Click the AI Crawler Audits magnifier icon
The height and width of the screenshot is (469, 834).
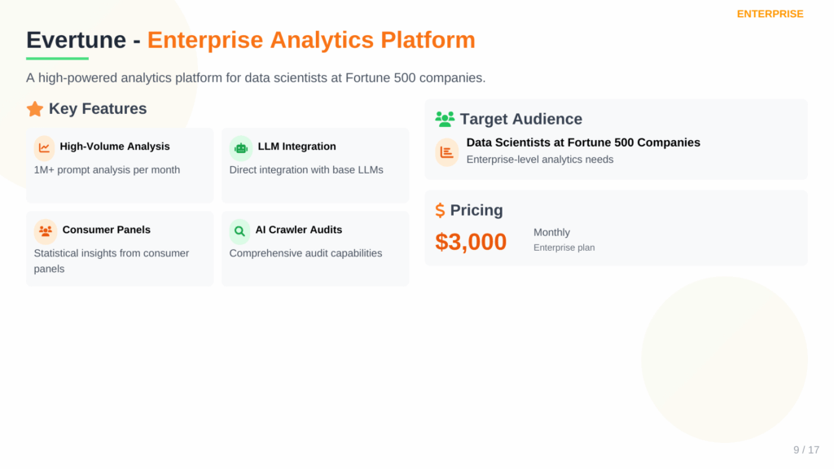pyautogui.click(x=239, y=230)
